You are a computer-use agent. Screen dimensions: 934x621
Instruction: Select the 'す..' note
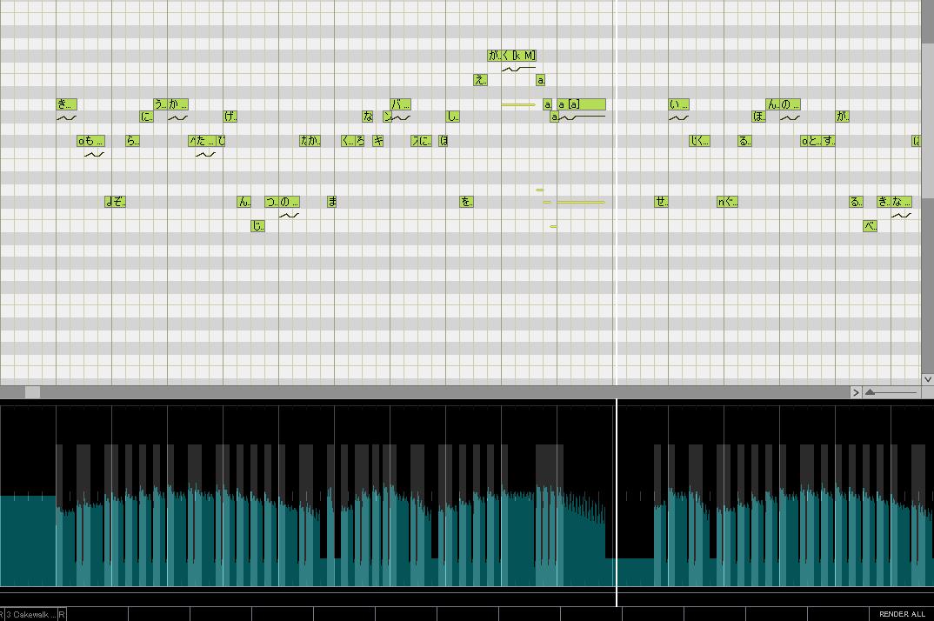point(829,141)
